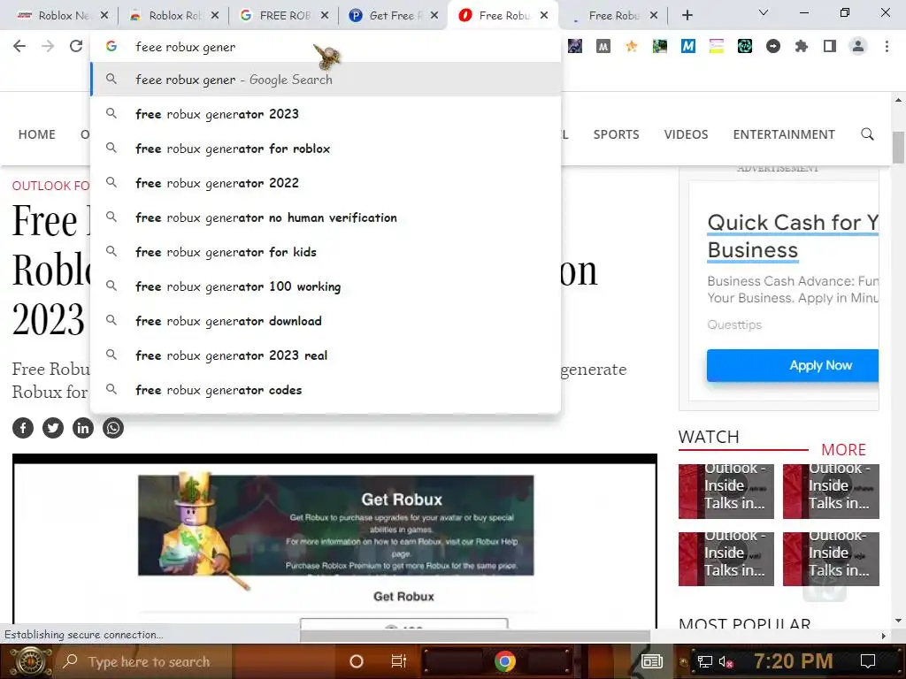Screen dimensions: 906x679
Task: Reload the current page
Action: point(76,46)
